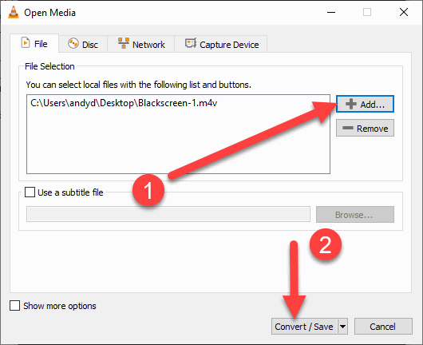Switch to the Capture Device tab
The height and width of the screenshot is (345, 423).
click(221, 44)
